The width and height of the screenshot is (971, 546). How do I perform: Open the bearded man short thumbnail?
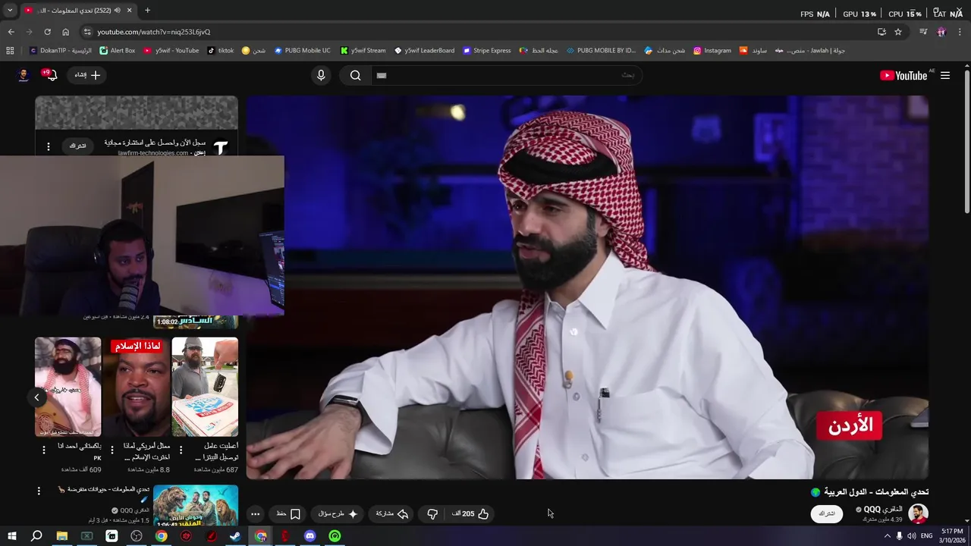coord(68,387)
